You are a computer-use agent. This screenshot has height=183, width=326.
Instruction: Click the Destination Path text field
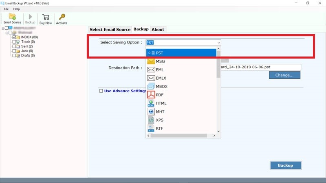pos(261,68)
